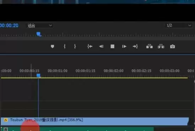Click the program monitor playhead marker

39,34
